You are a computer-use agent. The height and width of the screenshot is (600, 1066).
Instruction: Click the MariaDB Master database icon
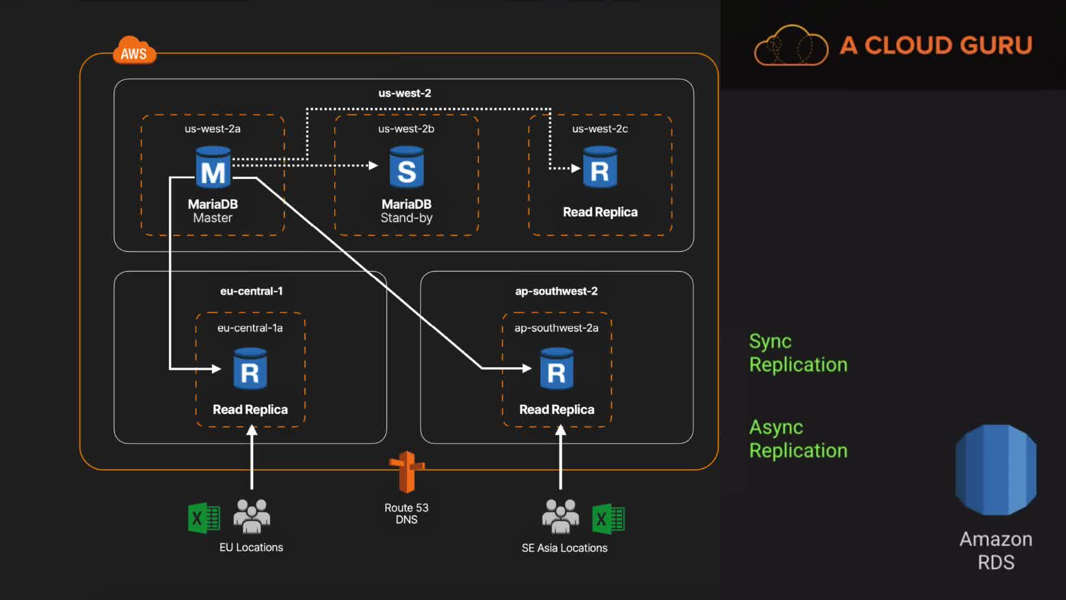213,167
